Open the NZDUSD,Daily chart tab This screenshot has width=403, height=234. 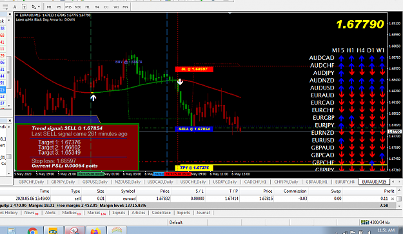tap(127, 182)
